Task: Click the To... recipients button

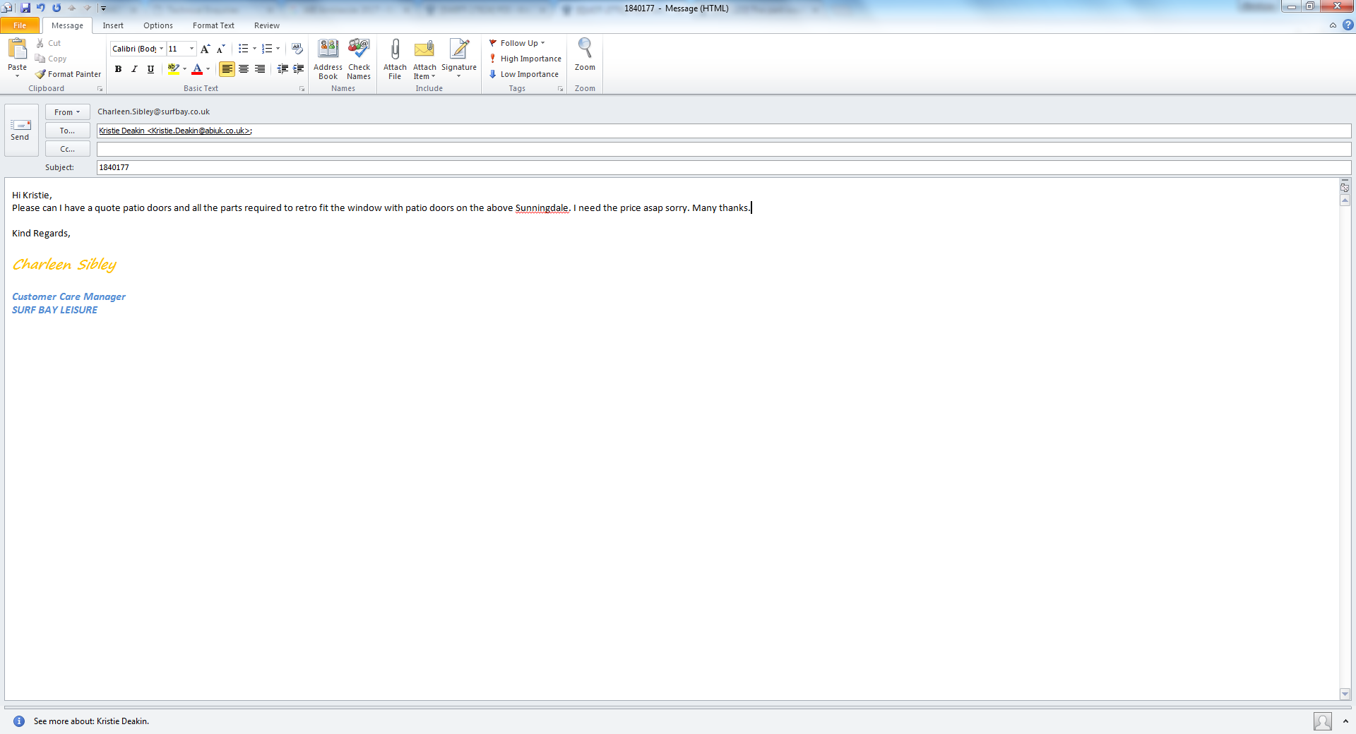Action: tap(67, 131)
